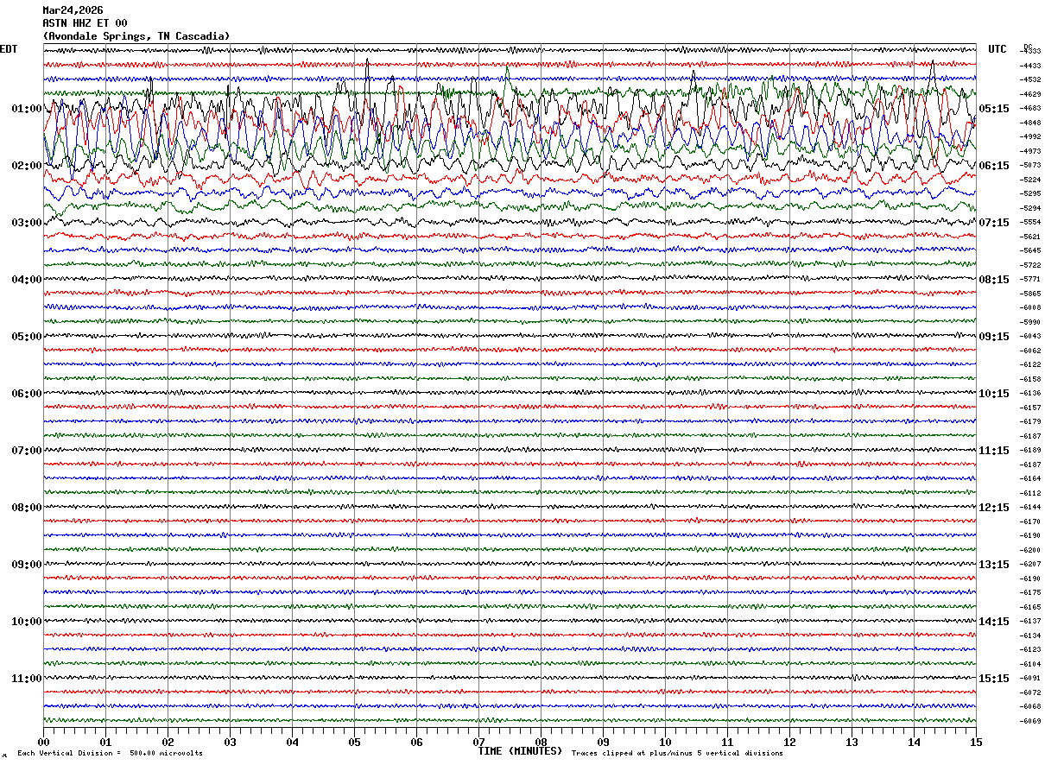Click the DC offset value -4433
1045x765 pixels.
tap(1031, 66)
